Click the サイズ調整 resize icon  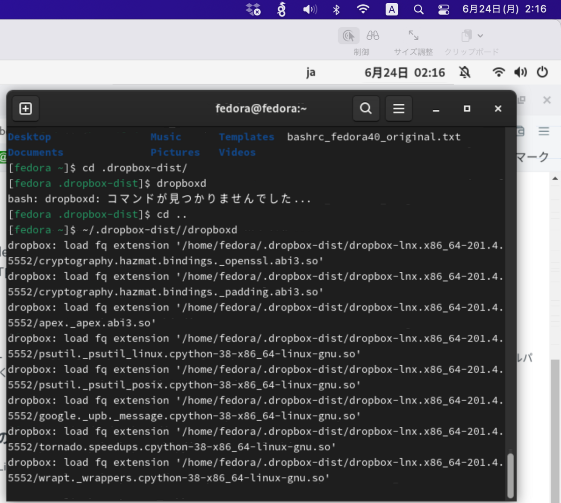[x=413, y=35]
